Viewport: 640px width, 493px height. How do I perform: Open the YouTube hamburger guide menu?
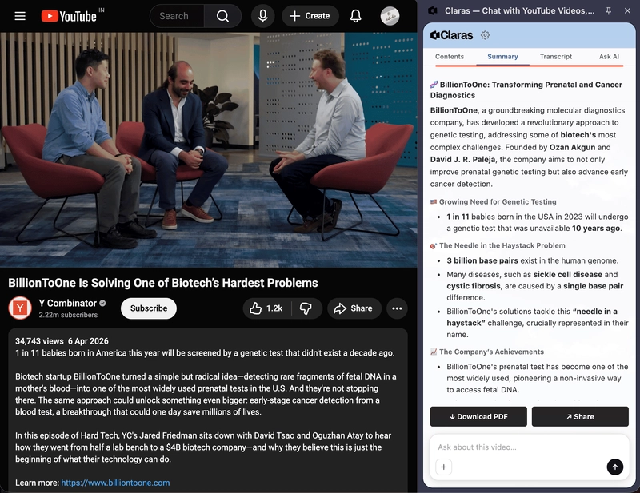click(x=20, y=16)
